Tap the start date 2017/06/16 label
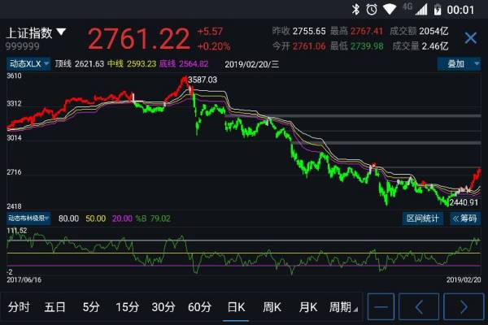This screenshot has height=325, width=488. [x=24, y=279]
